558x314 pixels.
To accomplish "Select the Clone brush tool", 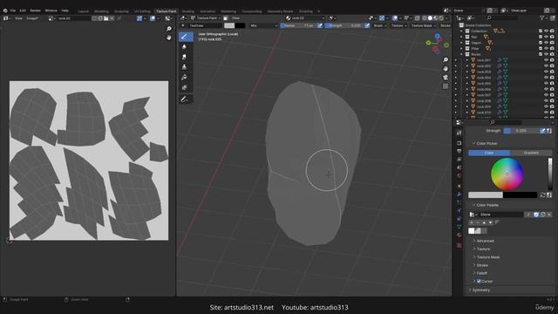I will tap(184, 67).
